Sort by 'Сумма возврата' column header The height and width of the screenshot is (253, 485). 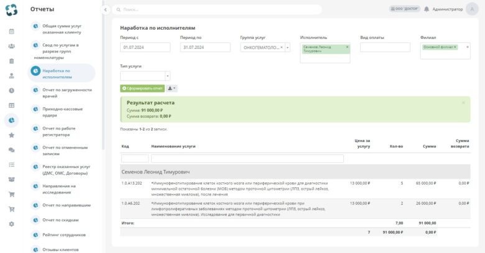coord(460,143)
